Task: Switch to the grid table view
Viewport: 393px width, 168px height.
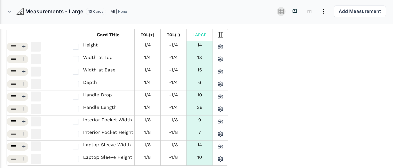Action: pos(281,11)
